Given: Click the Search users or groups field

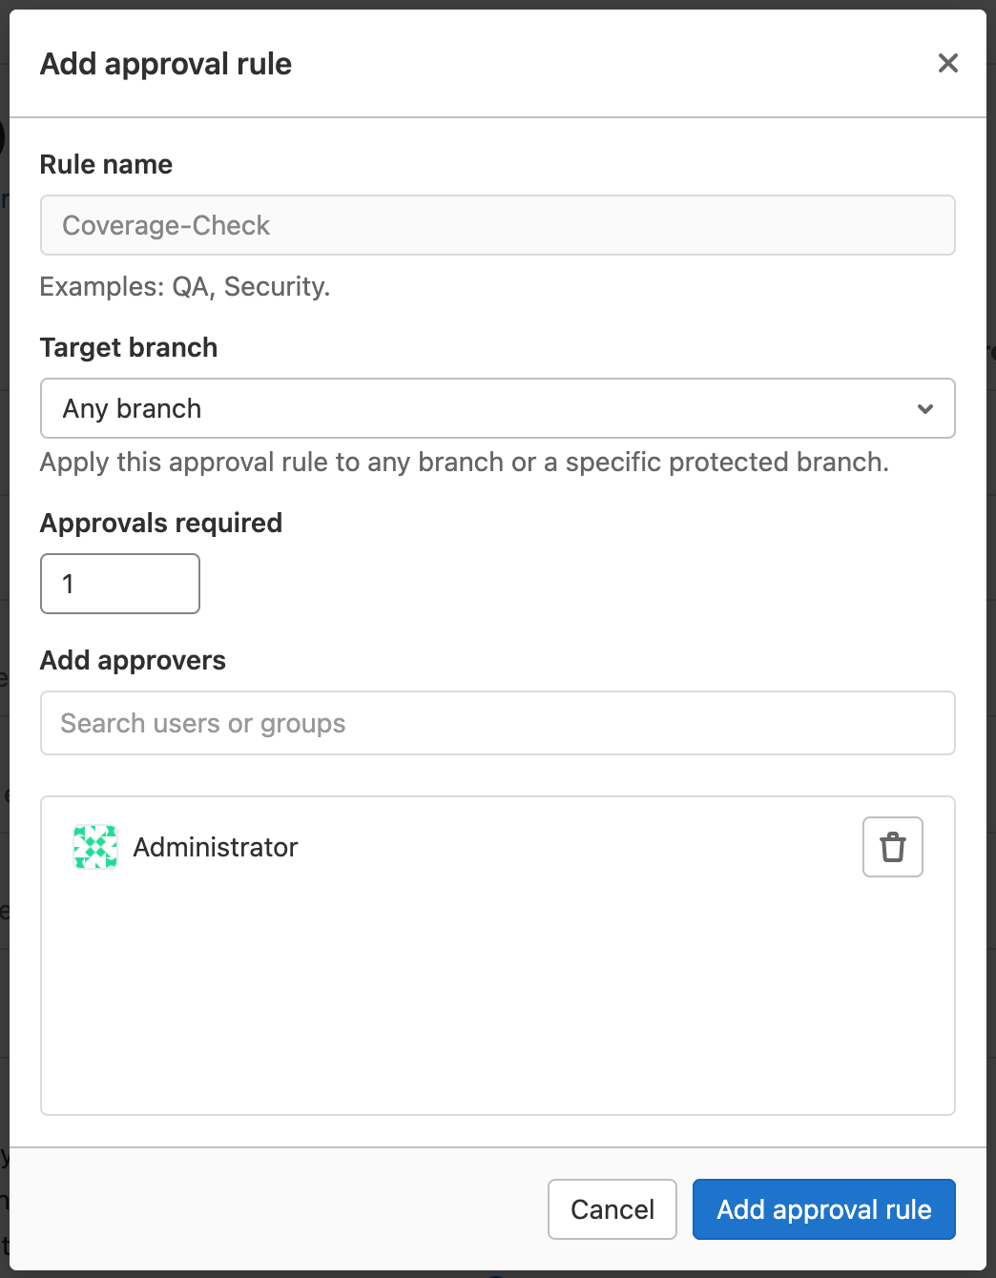Looking at the screenshot, I should pos(497,723).
